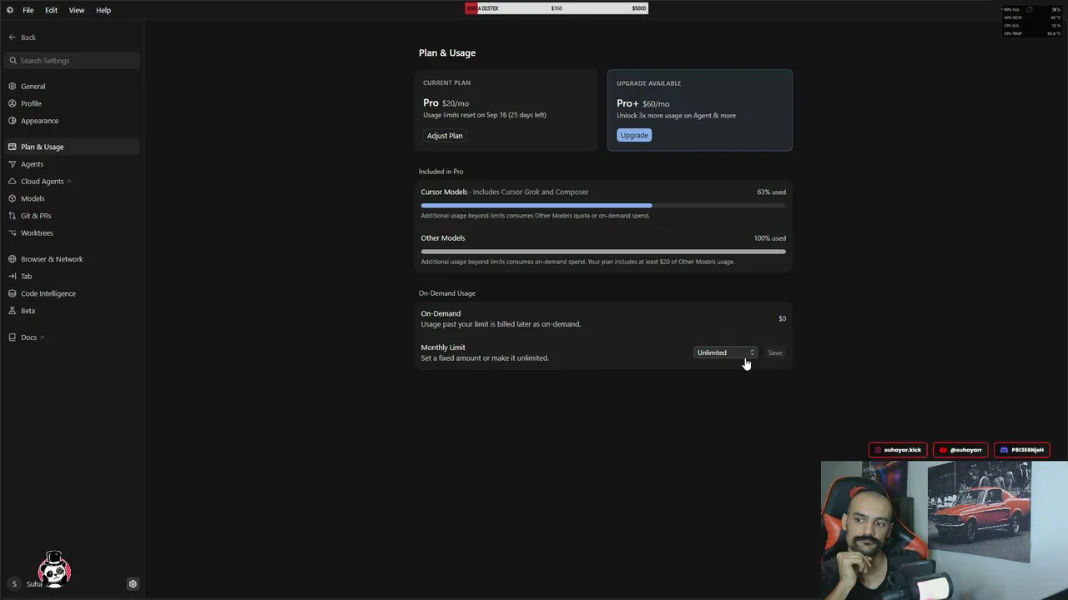This screenshot has height=600, width=1068.
Task: Open the File menu
Action: click(x=28, y=10)
